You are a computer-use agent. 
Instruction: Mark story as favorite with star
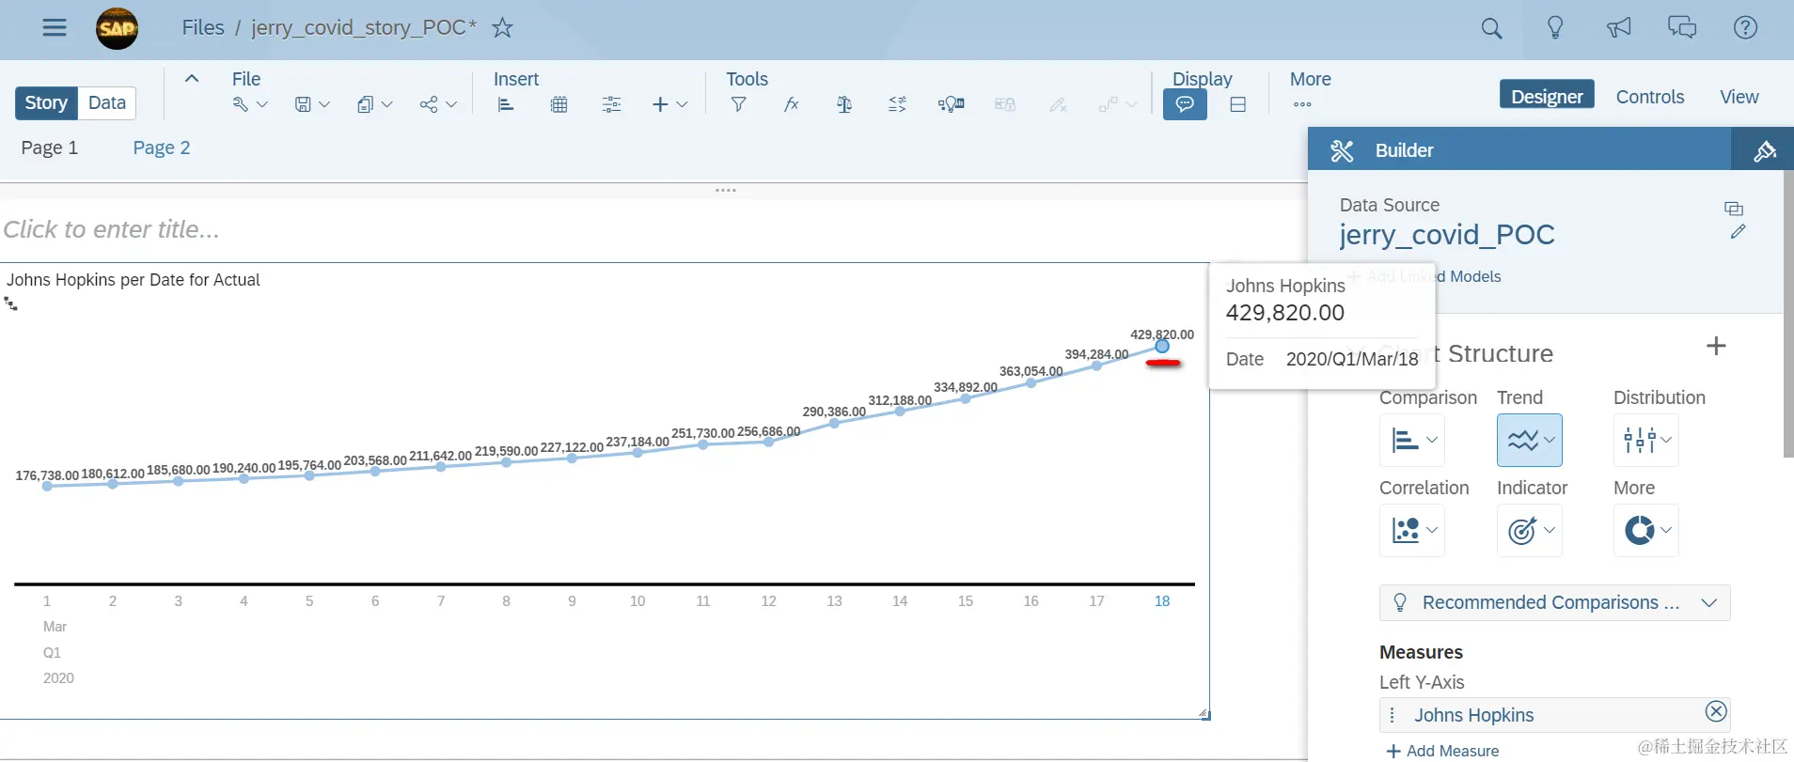point(503,27)
